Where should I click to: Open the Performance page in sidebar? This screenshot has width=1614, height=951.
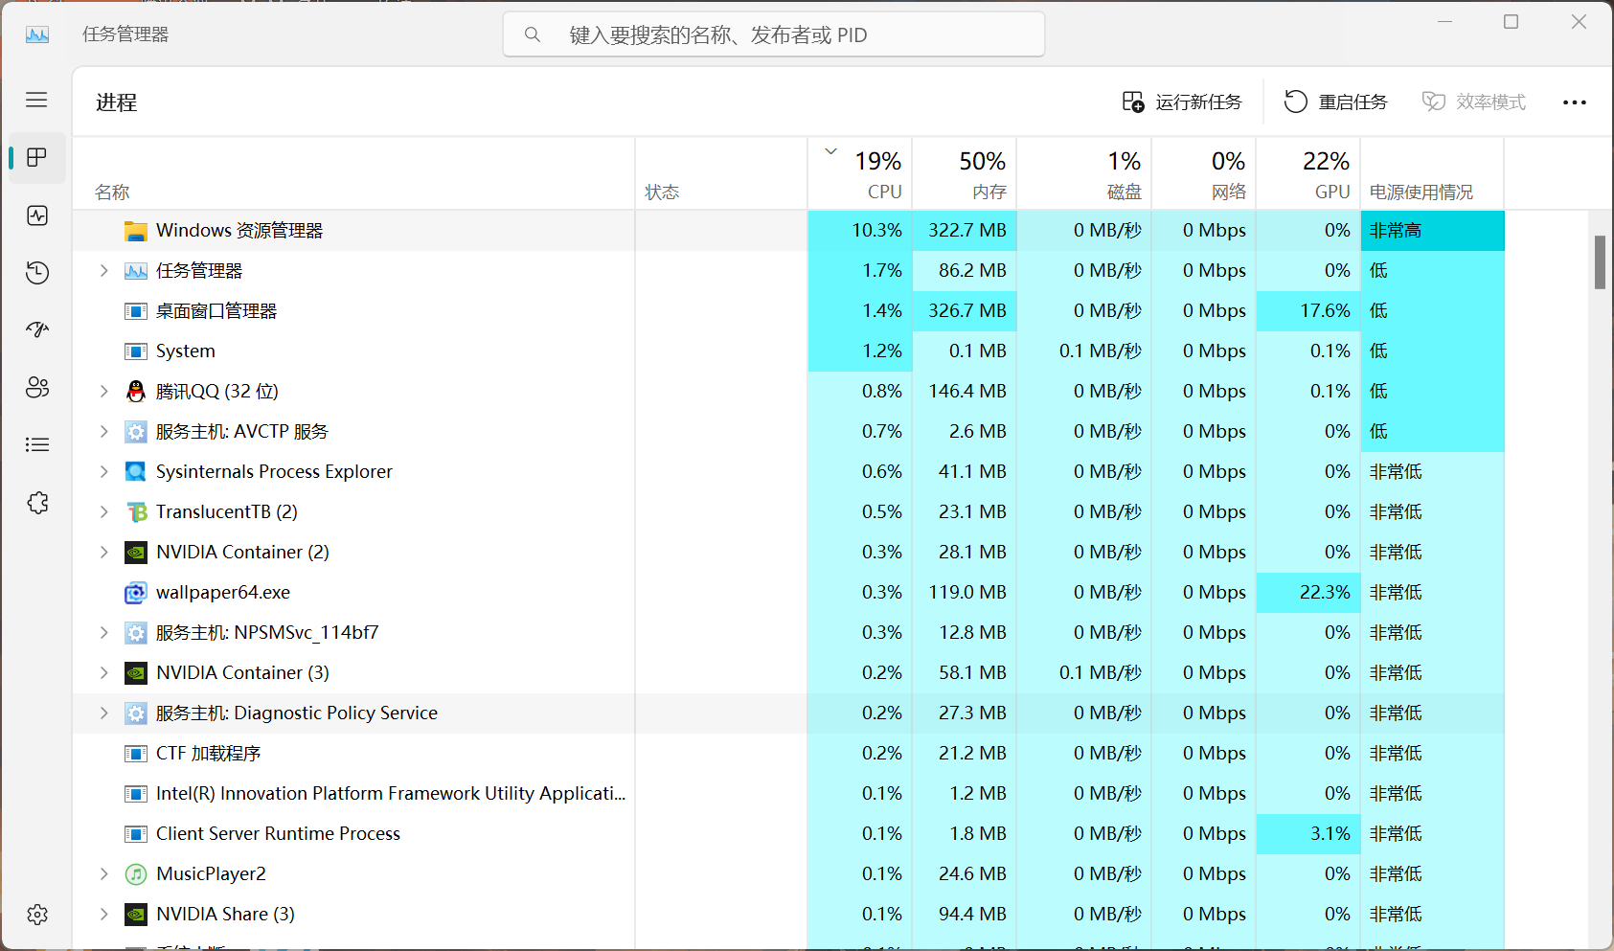pos(37,215)
